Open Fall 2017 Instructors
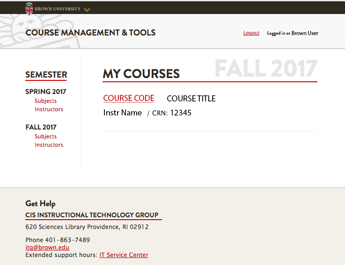 (x=49, y=145)
